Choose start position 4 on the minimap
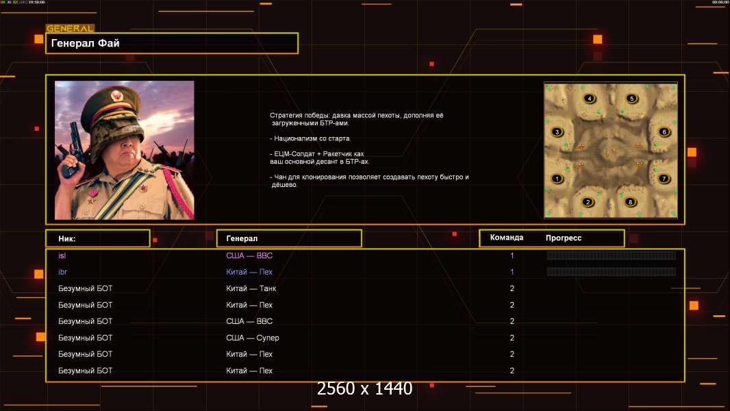The image size is (730, 411). (x=590, y=99)
